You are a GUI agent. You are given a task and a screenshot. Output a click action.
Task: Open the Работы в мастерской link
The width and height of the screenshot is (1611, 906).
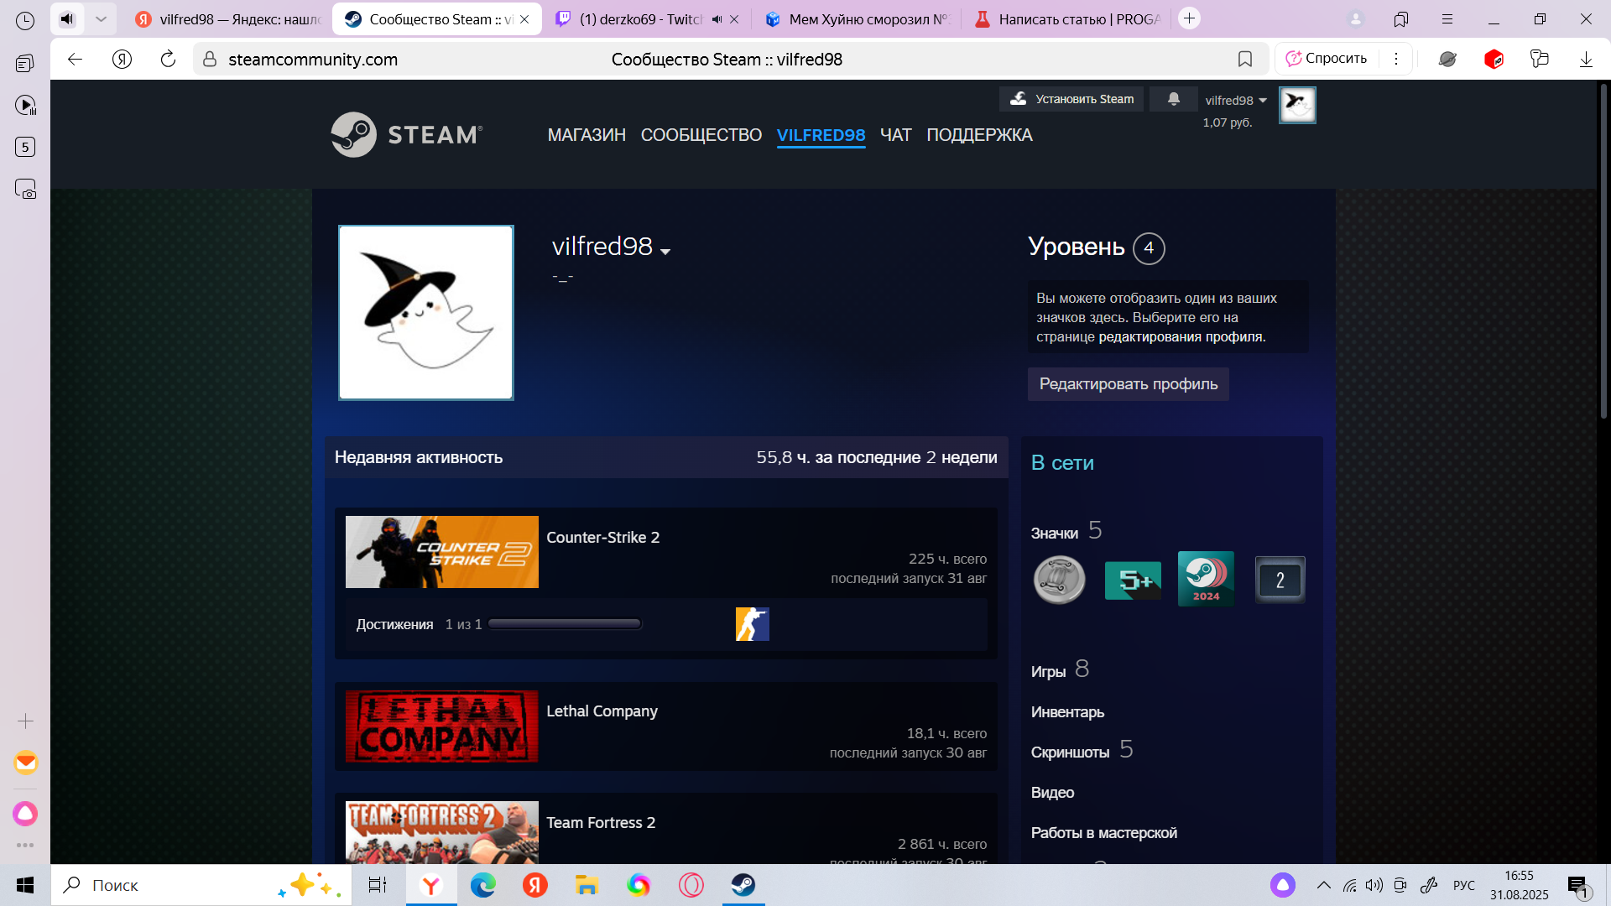[x=1104, y=833]
